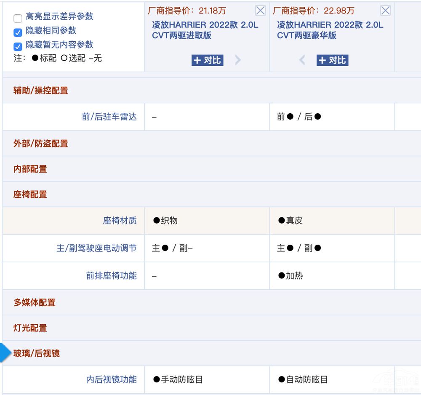This screenshot has height=395, width=421.
Task: Uncheck 隐藏相同参数 option
Action: tap(18, 32)
